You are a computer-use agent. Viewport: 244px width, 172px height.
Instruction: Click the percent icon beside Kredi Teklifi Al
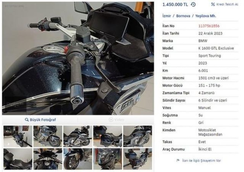(213, 4)
